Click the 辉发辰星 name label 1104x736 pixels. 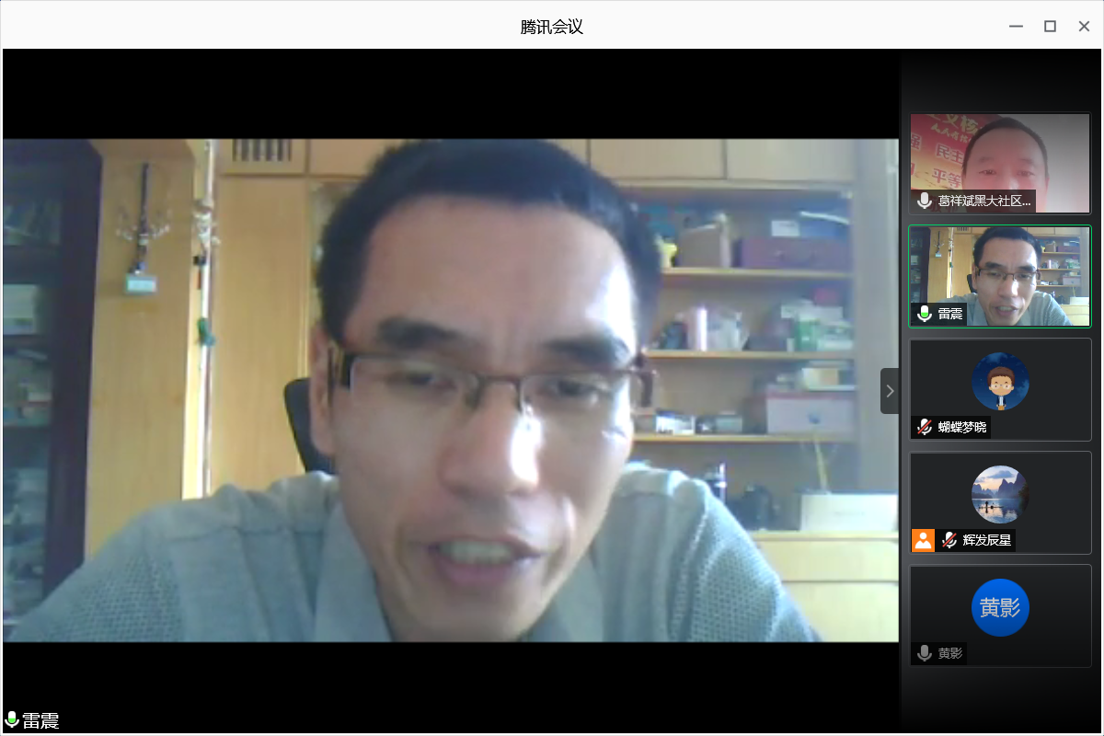[986, 540]
